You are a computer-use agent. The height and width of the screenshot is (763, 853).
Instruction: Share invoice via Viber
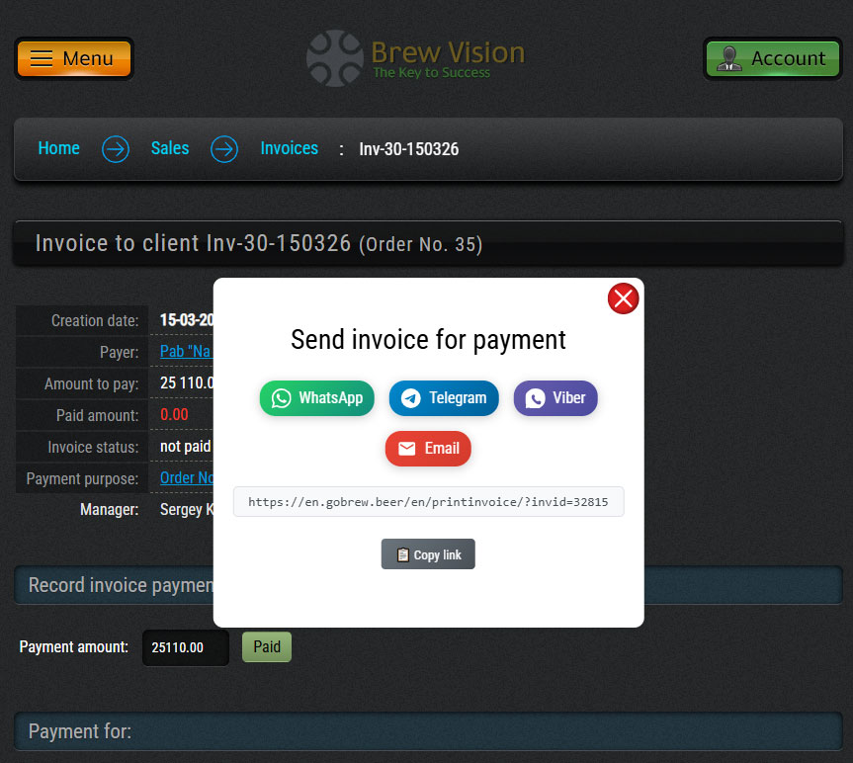[555, 398]
